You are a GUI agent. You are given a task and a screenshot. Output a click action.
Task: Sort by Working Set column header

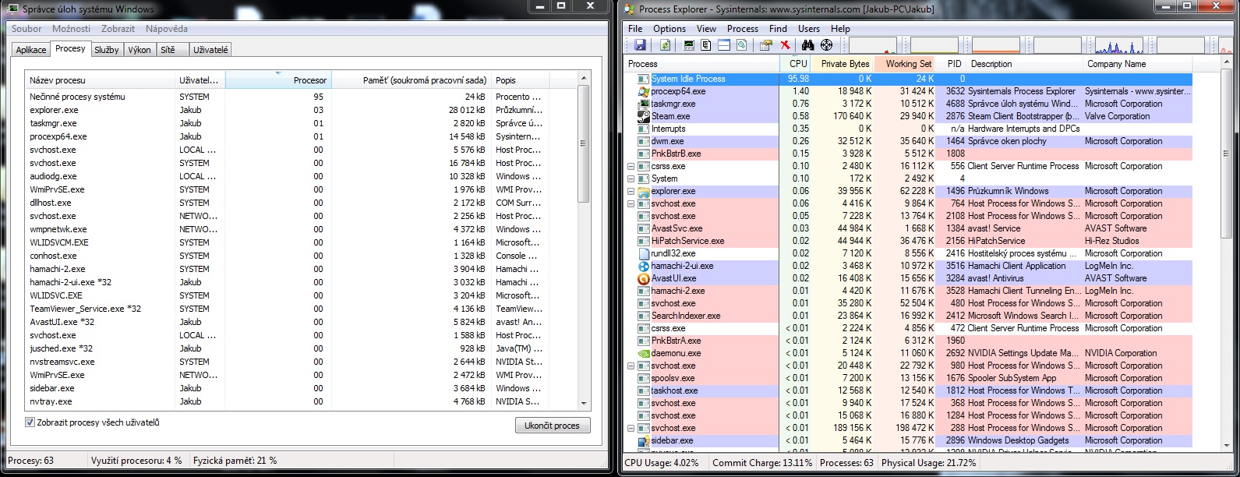(905, 64)
